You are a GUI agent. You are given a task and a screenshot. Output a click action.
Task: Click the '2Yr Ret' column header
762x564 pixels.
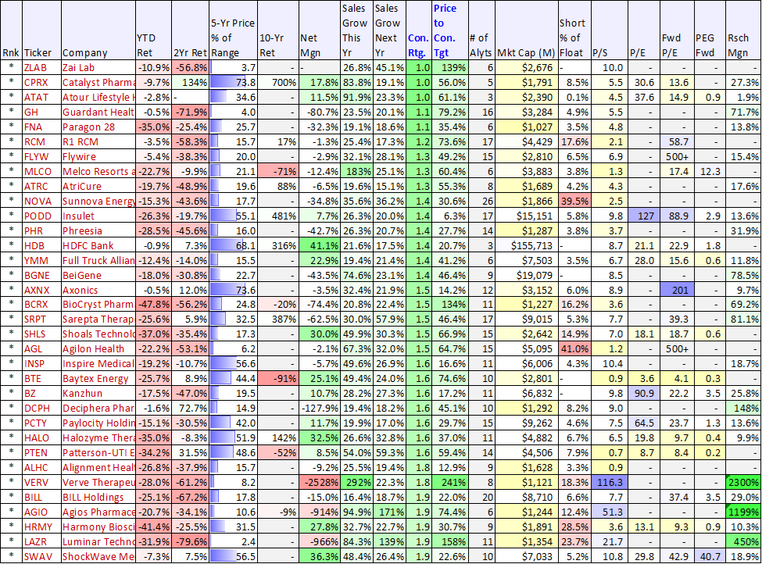click(191, 30)
